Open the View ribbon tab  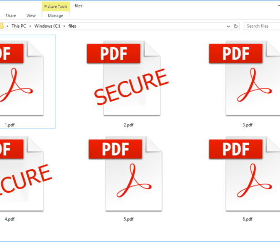31,16
